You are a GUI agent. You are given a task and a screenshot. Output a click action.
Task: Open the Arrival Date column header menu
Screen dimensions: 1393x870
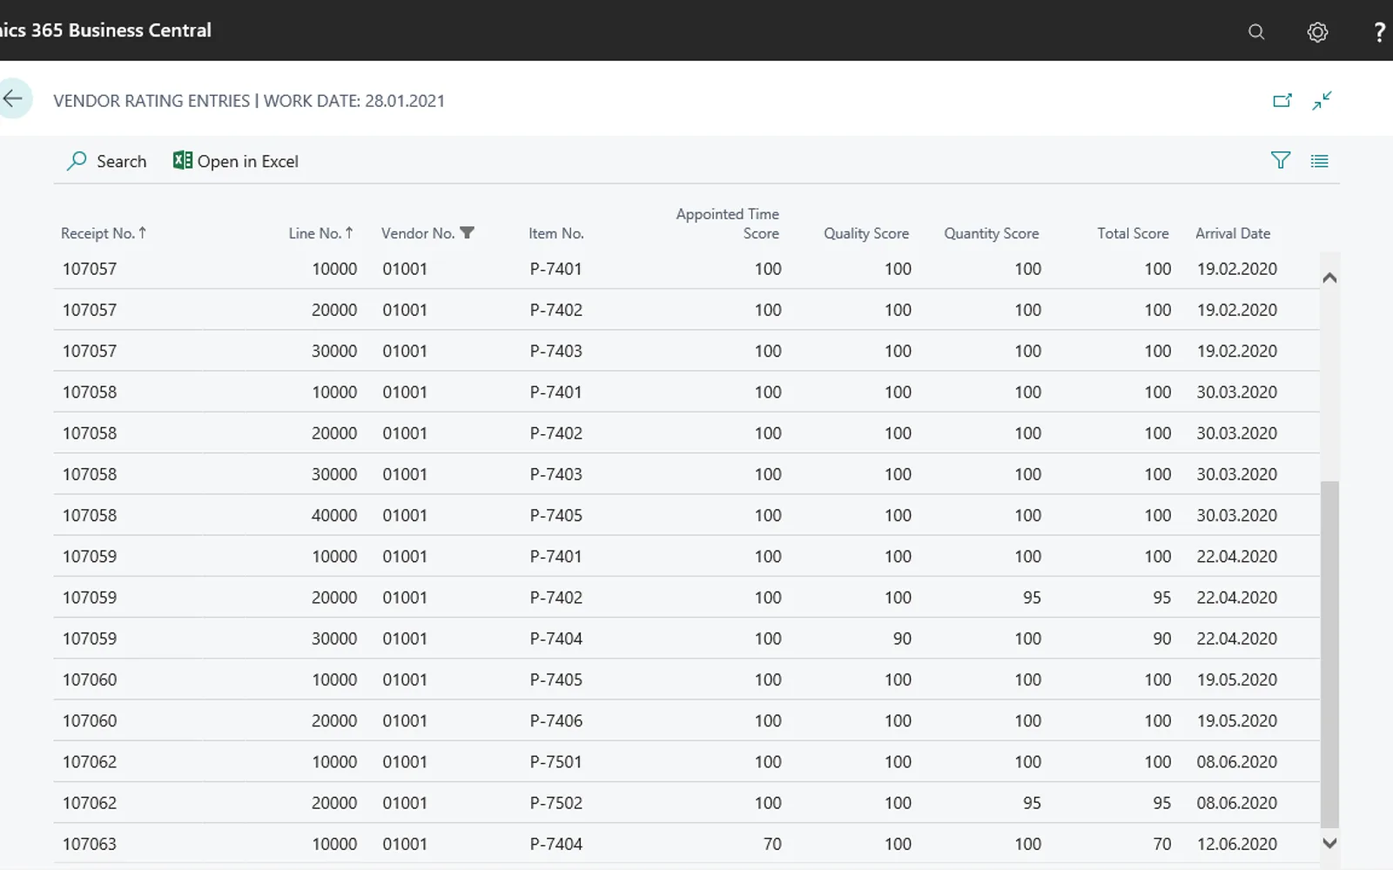(1232, 233)
